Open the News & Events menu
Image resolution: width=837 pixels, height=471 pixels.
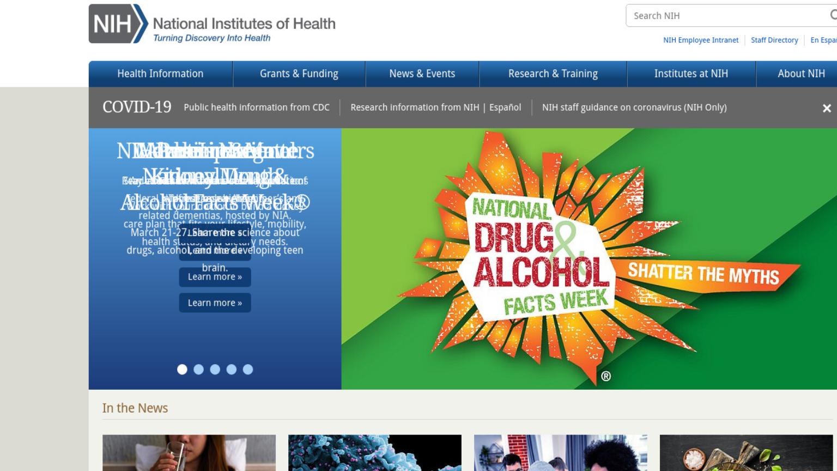[x=422, y=74]
